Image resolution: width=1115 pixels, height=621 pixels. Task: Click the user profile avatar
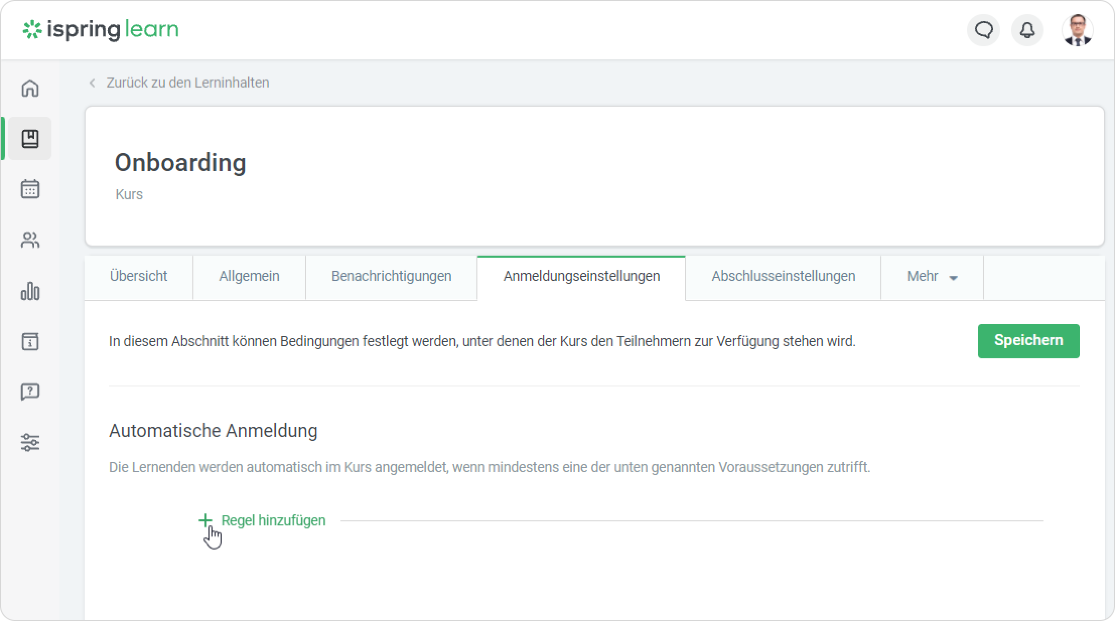[1077, 30]
